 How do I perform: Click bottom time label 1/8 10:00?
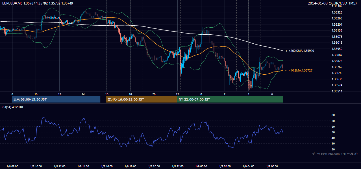click(36, 166)
